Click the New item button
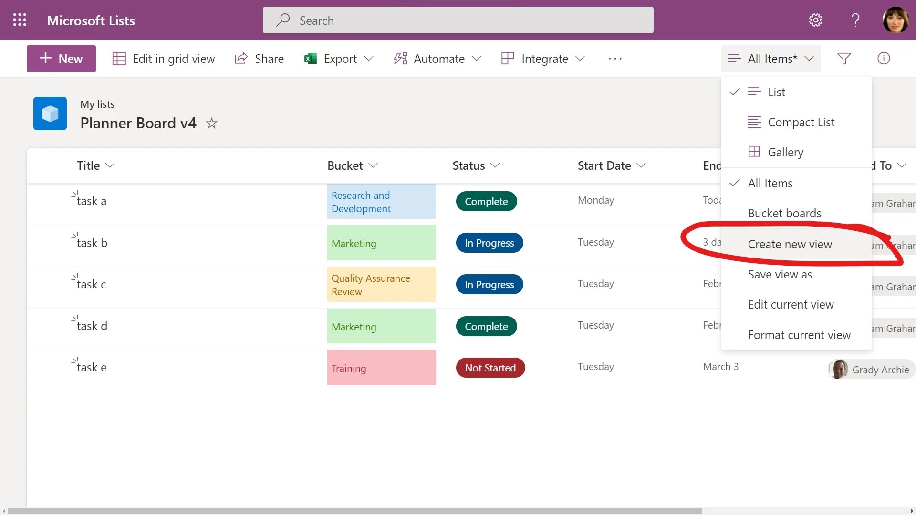Image resolution: width=916 pixels, height=515 pixels. (61, 59)
